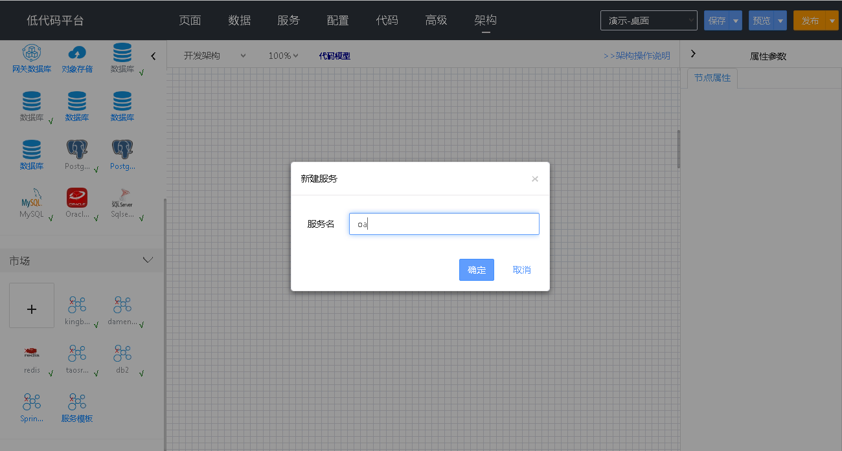This screenshot has height=451, width=842.
Task: Switch to the 节点属性 tab
Action: (x=712, y=78)
